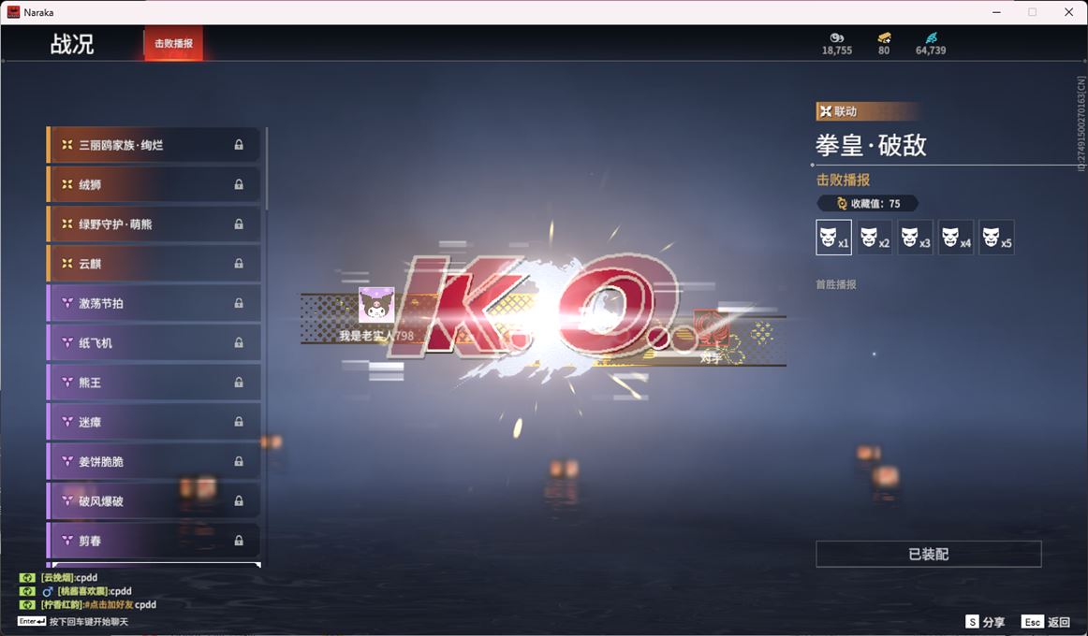Click the lock icon on 激荡节拍
Viewport: 1088px width, 636px height.
239,303
